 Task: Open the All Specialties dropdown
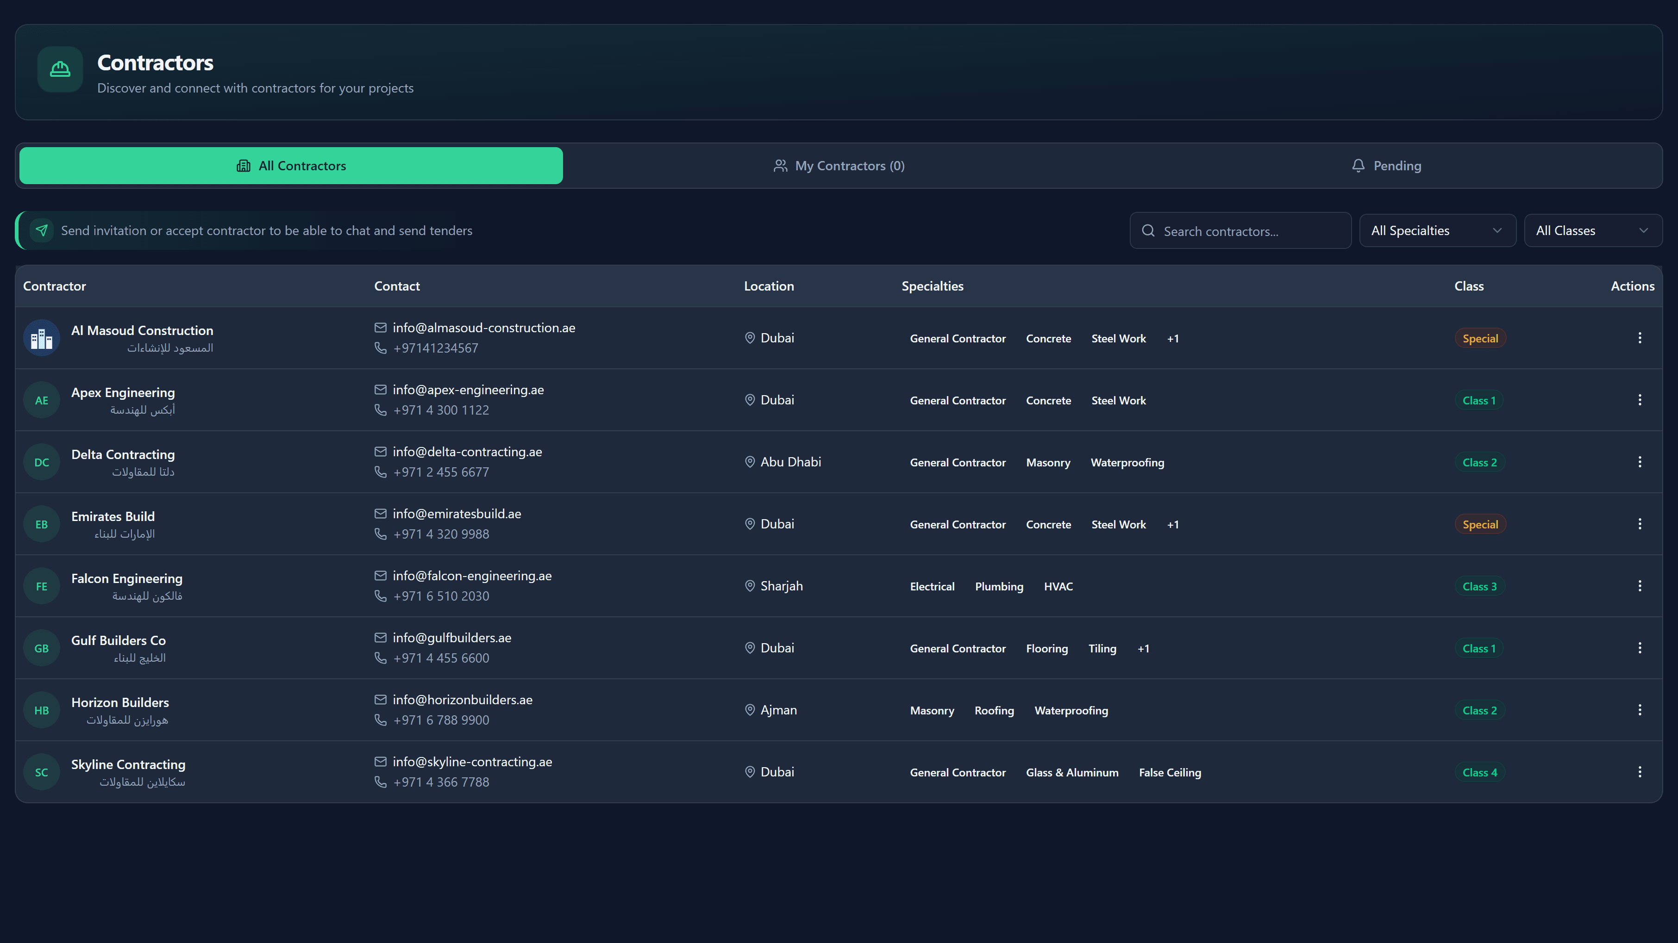[x=1438, y=230]
